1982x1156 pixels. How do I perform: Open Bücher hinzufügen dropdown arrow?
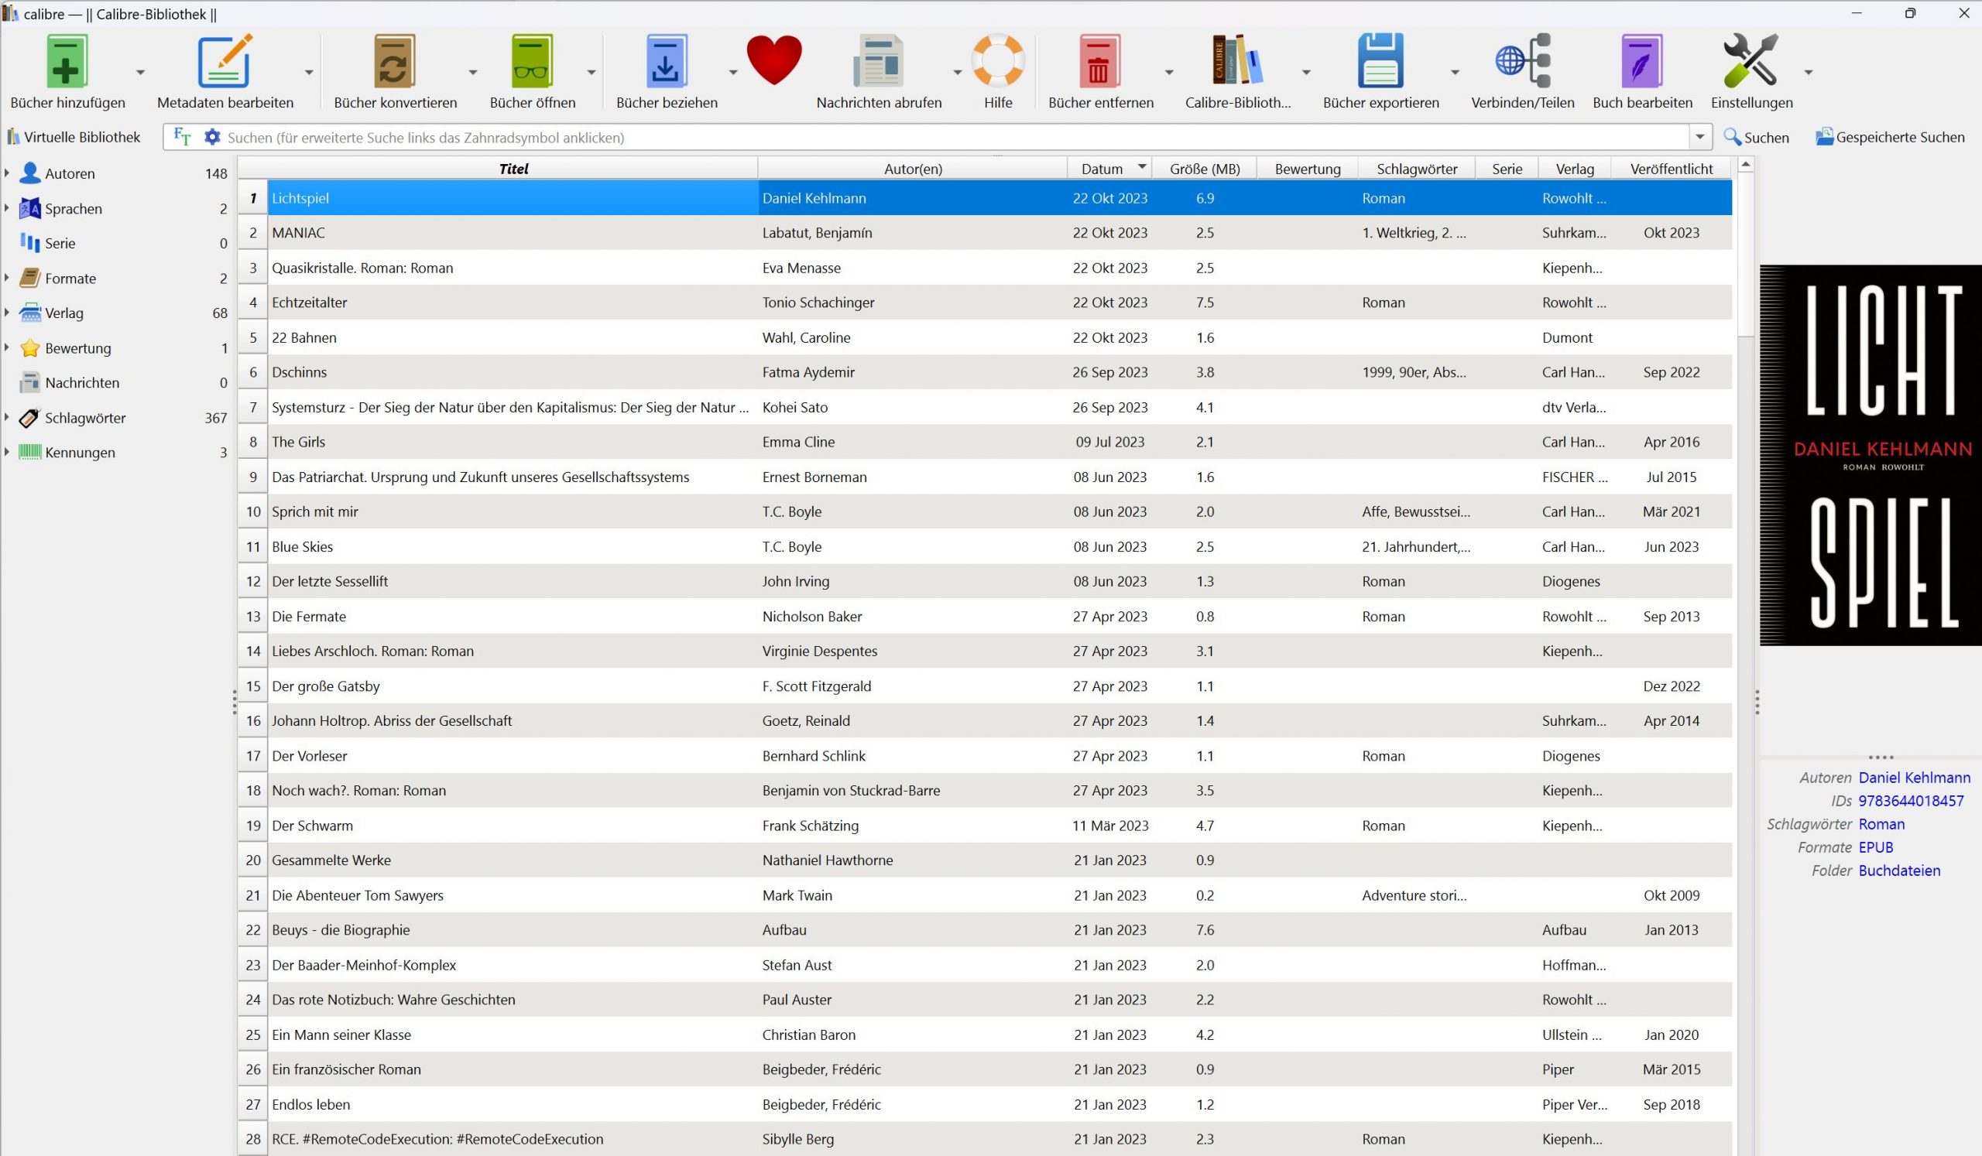tap(140, 72)
